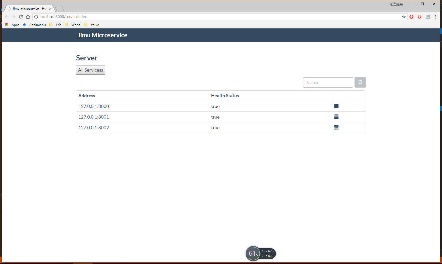
Task: Click the Address column header
Action: point(142,96)
